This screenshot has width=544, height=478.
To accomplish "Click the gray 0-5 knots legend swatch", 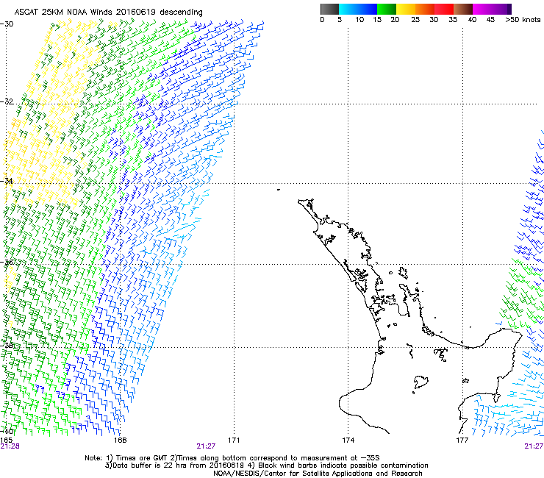I will pyautogui.click(x=329, y=9).
